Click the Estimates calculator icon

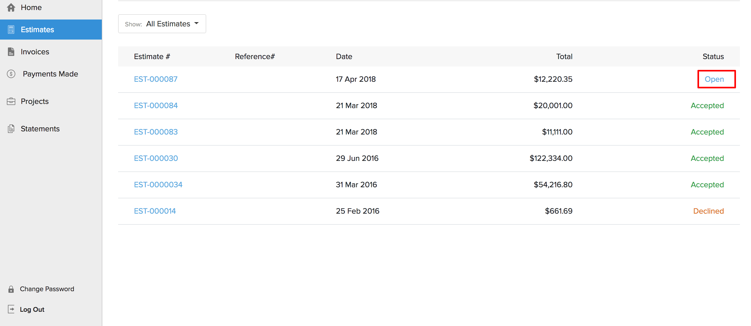click(x=11, y=30)
